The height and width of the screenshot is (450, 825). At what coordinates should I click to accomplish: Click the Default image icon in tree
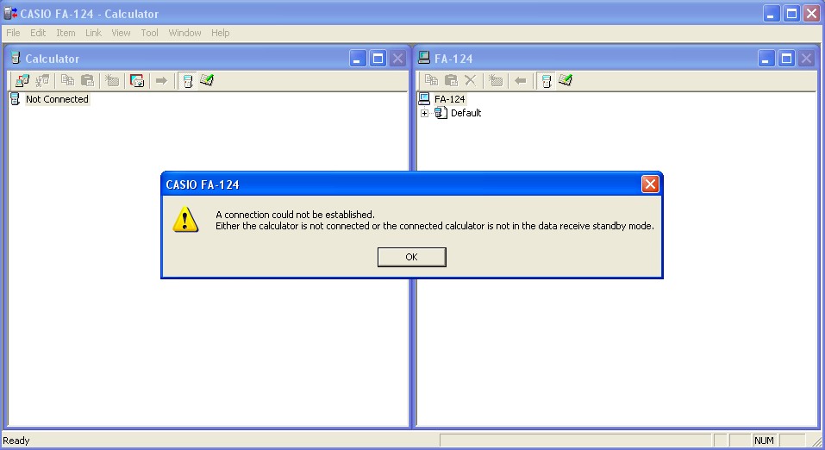(x=441, y=113)
